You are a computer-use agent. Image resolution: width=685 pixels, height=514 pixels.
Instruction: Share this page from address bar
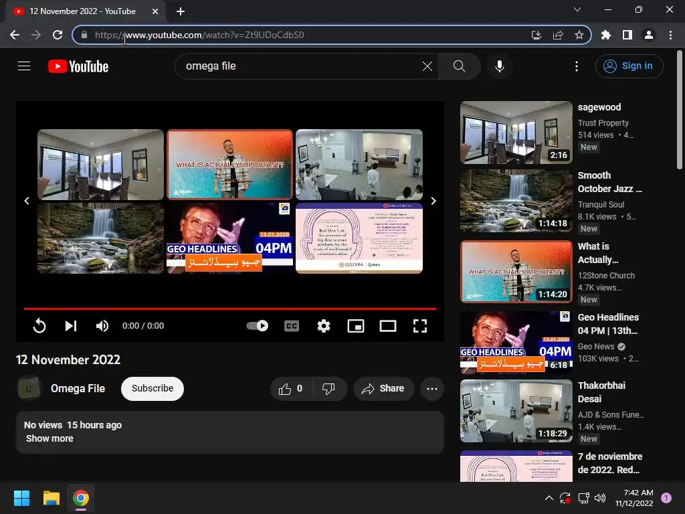pos(558,35)
